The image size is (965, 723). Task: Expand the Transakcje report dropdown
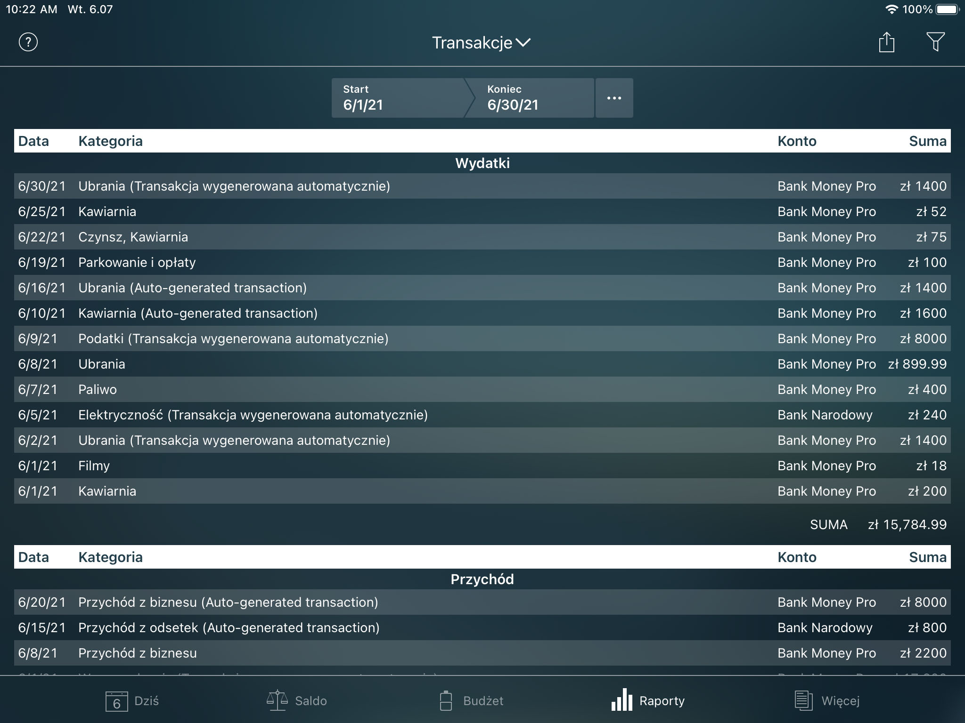pyautogui.click(x=482, y=43)
